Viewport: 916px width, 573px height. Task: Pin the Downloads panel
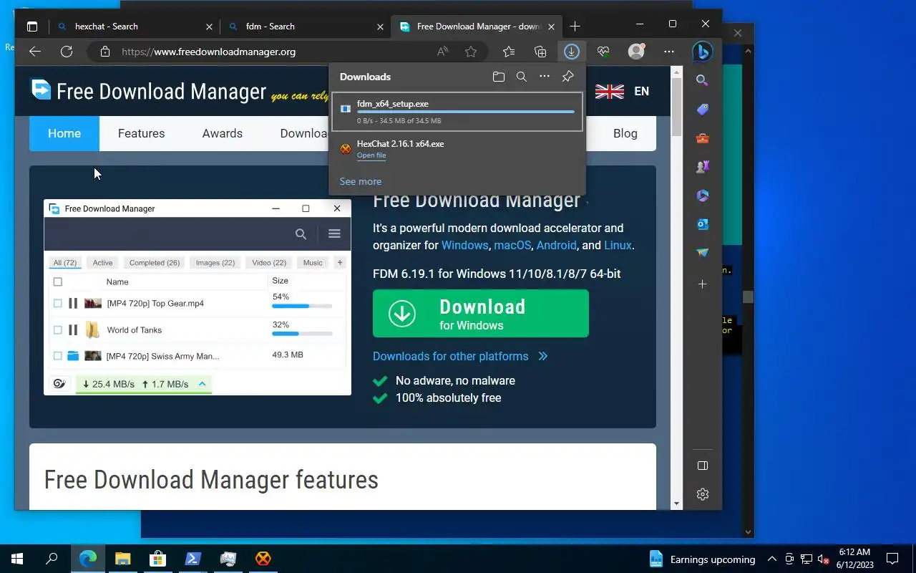tap(568, 77)
